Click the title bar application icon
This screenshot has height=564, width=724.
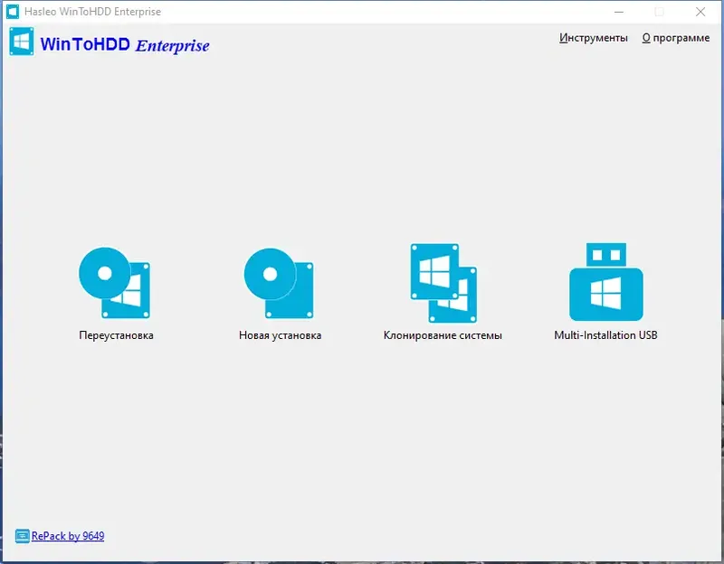pos(12,12)
